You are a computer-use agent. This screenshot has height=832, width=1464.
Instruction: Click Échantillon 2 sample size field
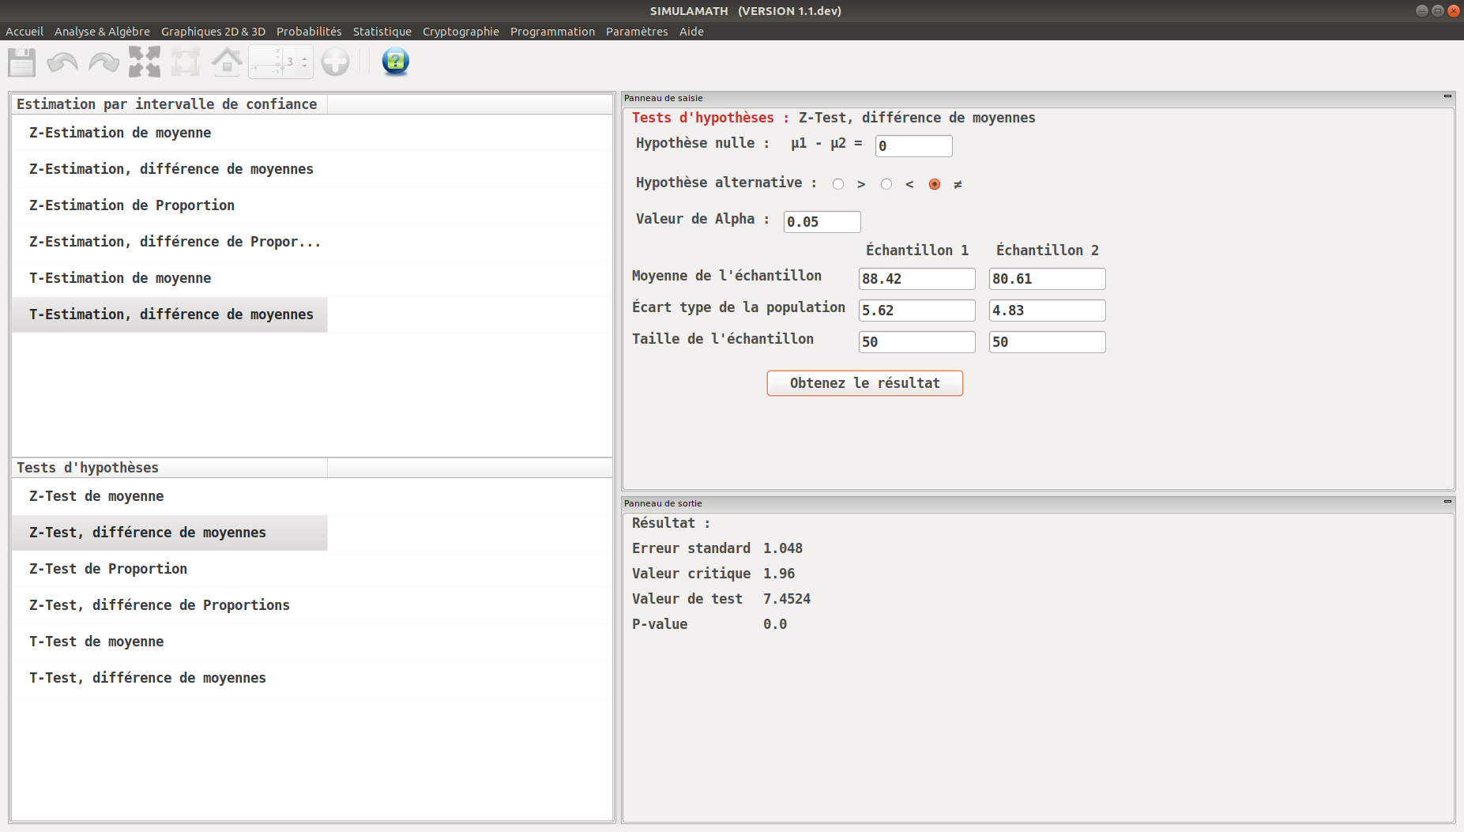click(1047, 342)
